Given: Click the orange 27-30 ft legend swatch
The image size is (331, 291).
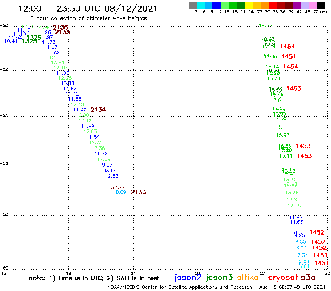Looking at the screenshot, I should (265, 5).
